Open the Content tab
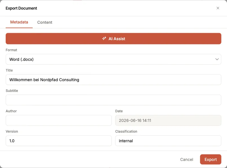The height and width of the screenshot is (168, 227). [45, 22]
